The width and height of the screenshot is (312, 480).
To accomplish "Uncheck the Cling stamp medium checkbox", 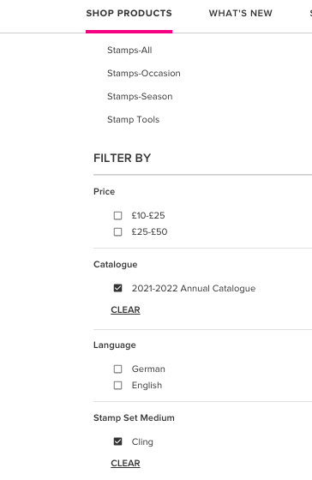I will coord(118,441).
